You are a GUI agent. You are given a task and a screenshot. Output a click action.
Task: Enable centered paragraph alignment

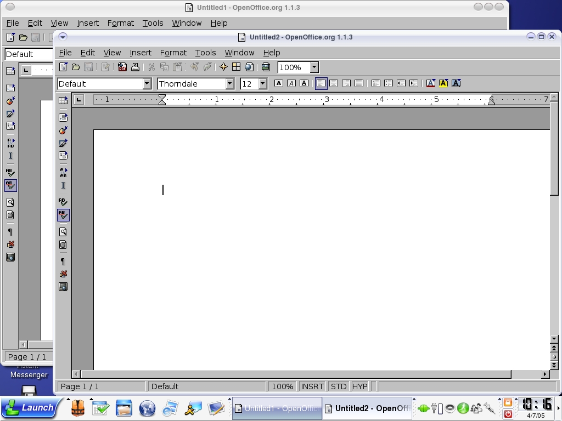pyautogui.click(x=334, y=83)
